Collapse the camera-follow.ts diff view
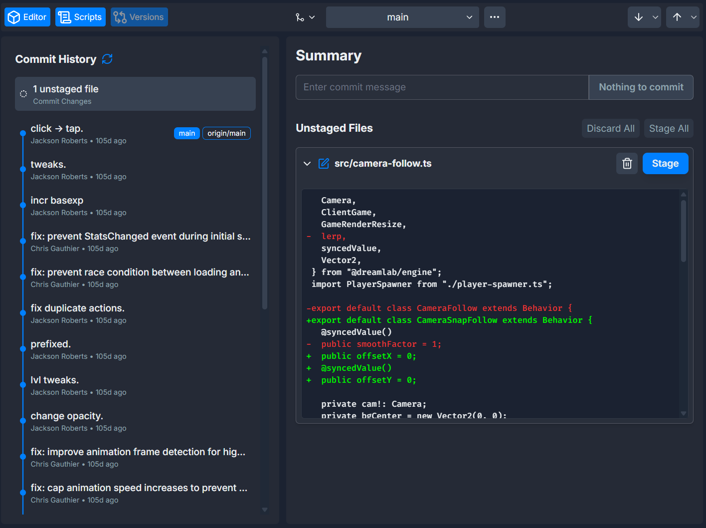This screenshot has width=706, height=528. tap(307, 163)
